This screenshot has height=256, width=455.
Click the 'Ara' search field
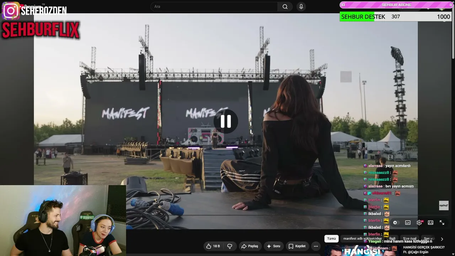pyautogui.click(x=214, y=6)
